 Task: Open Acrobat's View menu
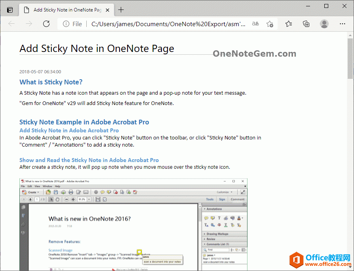click(x=37, y=186)
